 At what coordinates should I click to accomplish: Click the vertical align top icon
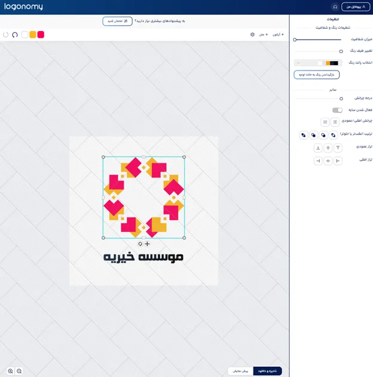[338, 148]
